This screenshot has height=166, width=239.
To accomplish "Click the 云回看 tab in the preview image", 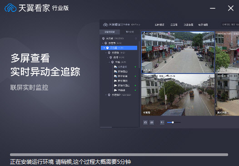I will pos(174,24).
